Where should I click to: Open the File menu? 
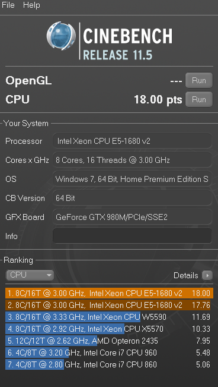point(8,5)
